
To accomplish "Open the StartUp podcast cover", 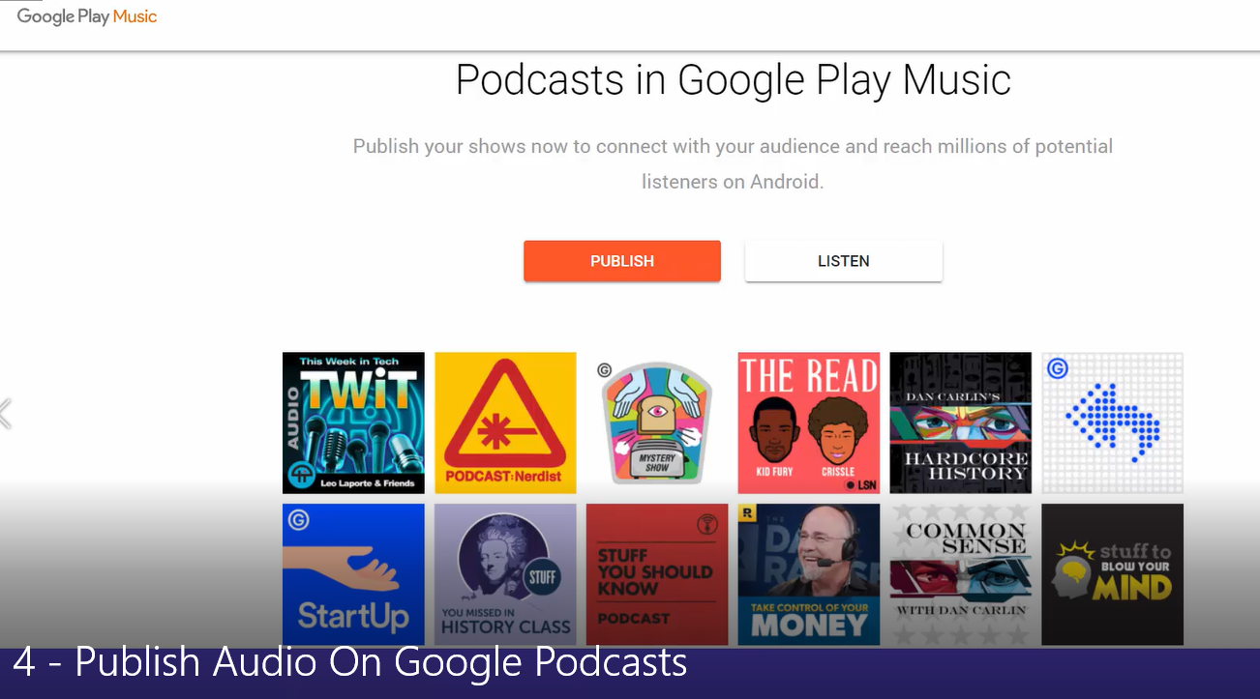I will point(353,574).
